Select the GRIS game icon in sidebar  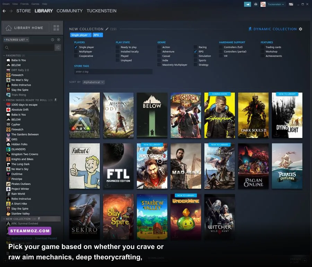[8, 139]
